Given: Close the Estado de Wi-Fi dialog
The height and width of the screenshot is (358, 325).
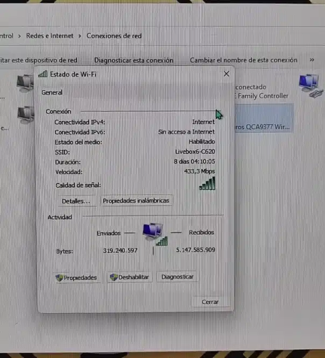Looking at the screenshot, I should point(227,74).
